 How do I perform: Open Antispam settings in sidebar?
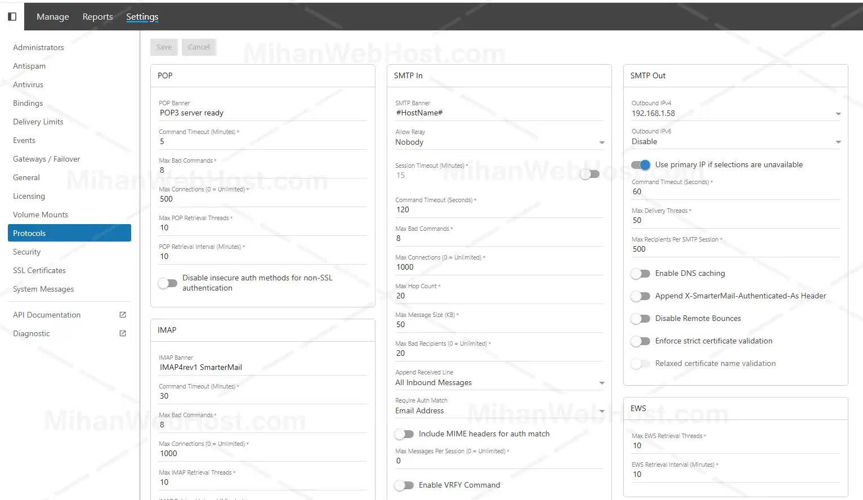(29, 66)
